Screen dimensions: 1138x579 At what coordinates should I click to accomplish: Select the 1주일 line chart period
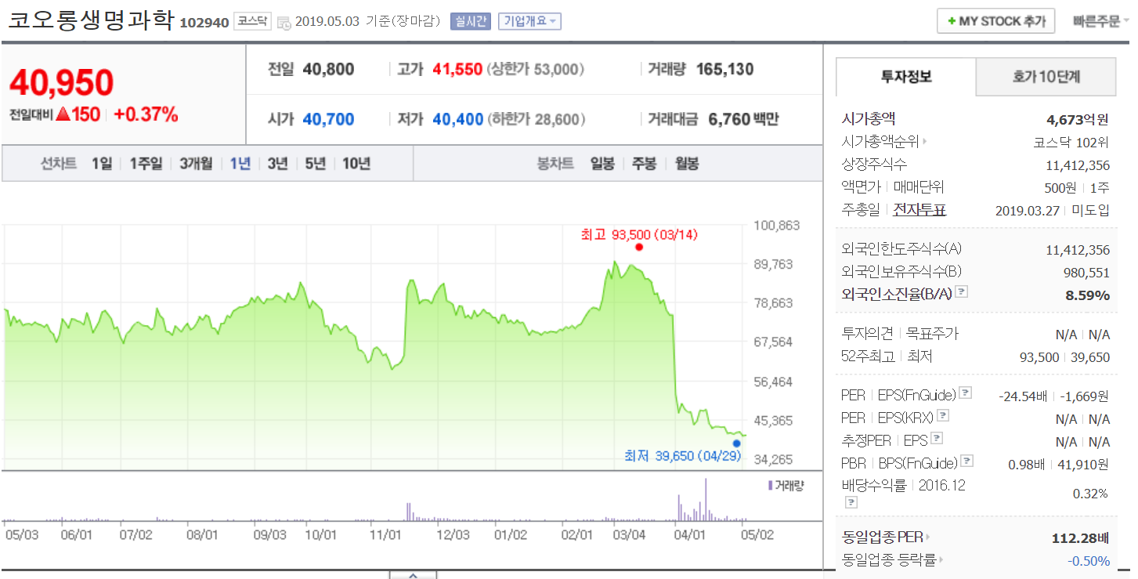(146, 164)
